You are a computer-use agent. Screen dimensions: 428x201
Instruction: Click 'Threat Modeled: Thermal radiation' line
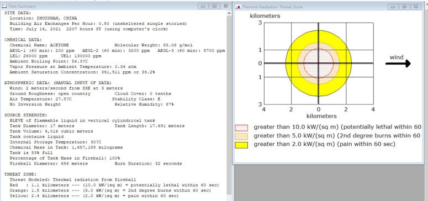73,179
